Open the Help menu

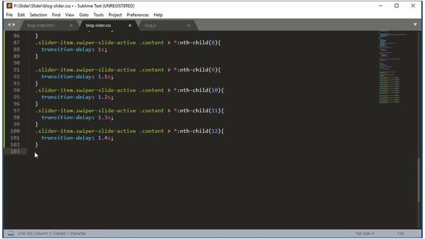158,15
